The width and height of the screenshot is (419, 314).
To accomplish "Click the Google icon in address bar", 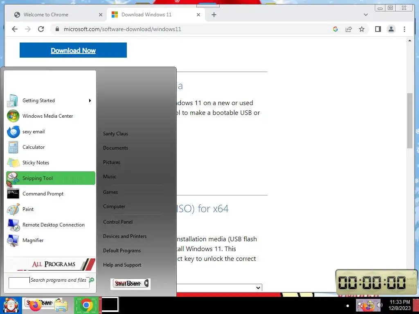I will pyautogui.click(x=336, y=29).
